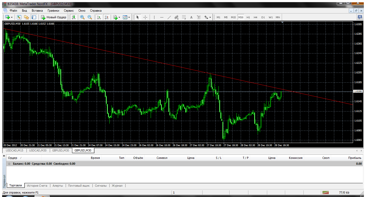This screenshot has height=197, width=366.
Task: Select the text label tool
Action: tap(199, 17)
